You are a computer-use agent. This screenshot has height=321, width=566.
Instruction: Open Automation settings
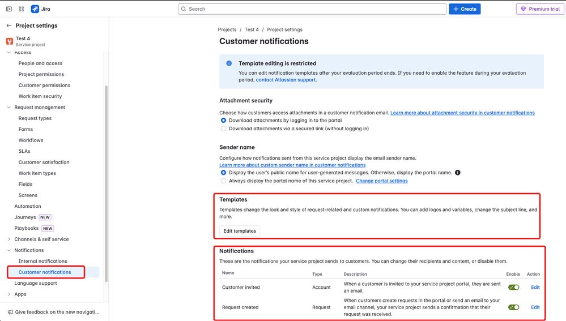(x=28, y=206)
